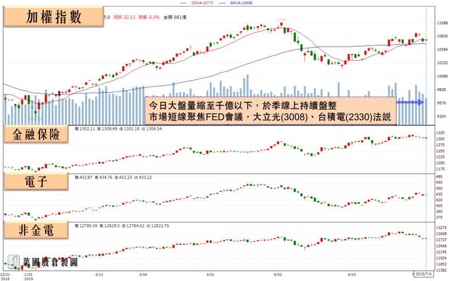Image resolution: width=450 pixels, height=281 pixels.
Task: Click the 1175 axis label in 金融保險
Action: tap(440, 169)
